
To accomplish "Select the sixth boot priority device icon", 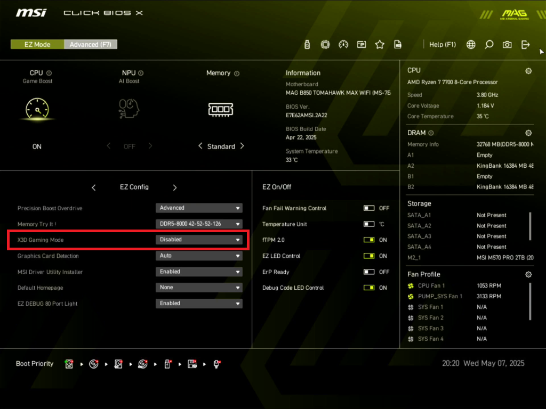I will pyautogui.click(x=192, y=364).
